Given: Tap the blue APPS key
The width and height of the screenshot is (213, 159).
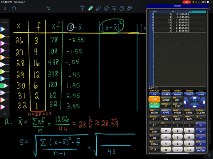Looking at the screenshot, I should point(166,113).
